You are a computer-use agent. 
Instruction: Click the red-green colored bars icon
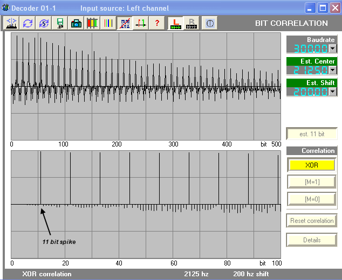tap(93, 23)
